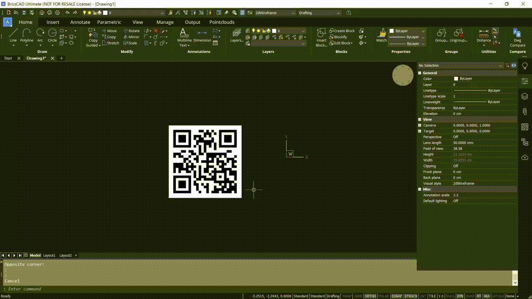The image size is (532, 299).
Task: Click the Create Block button
Action: pos(342,31)
